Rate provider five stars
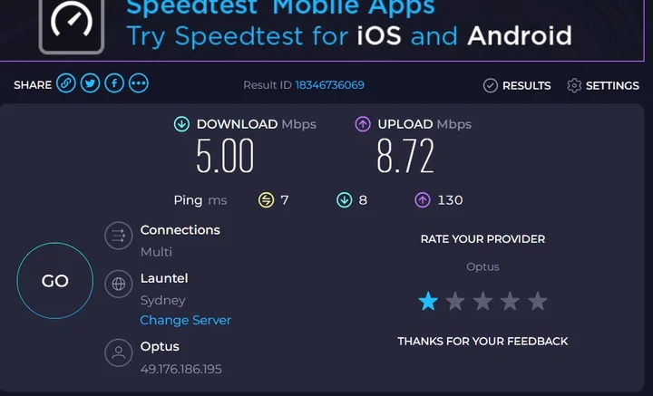The image size is (653, 396). (x=538, y=301)
